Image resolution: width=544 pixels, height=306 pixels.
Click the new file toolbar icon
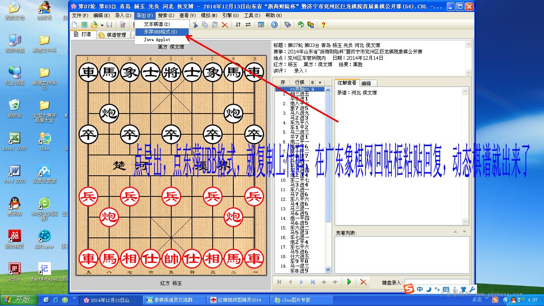point(75,25)
